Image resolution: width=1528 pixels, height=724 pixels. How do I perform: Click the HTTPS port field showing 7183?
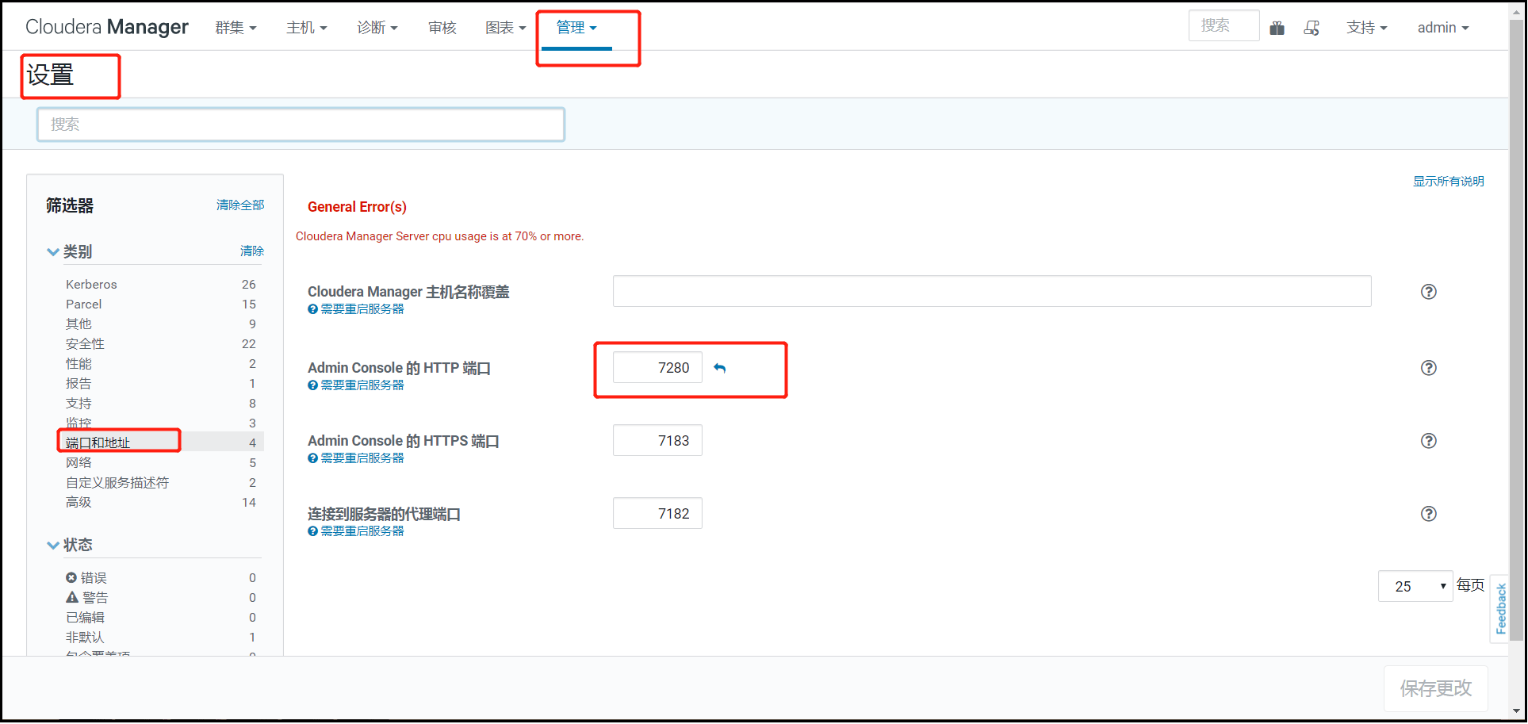[657, 440]
